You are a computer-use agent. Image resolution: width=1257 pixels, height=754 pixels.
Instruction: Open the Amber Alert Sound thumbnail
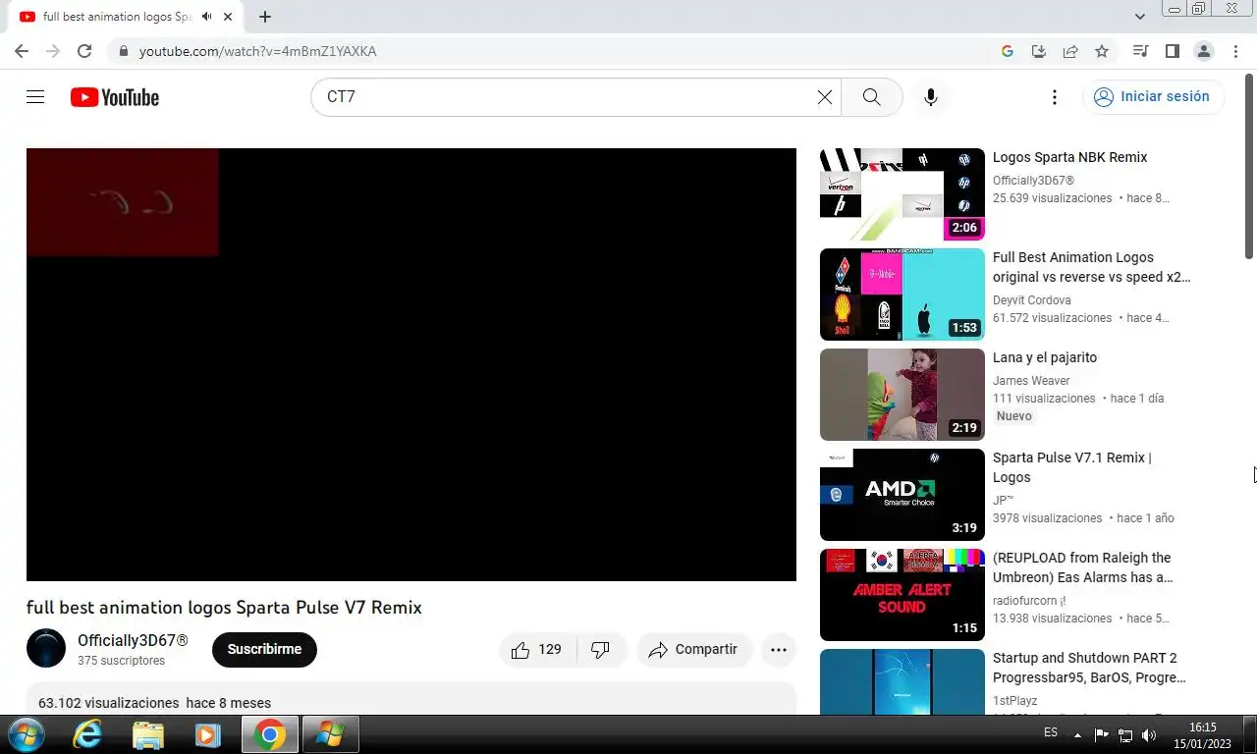(902, 595)
